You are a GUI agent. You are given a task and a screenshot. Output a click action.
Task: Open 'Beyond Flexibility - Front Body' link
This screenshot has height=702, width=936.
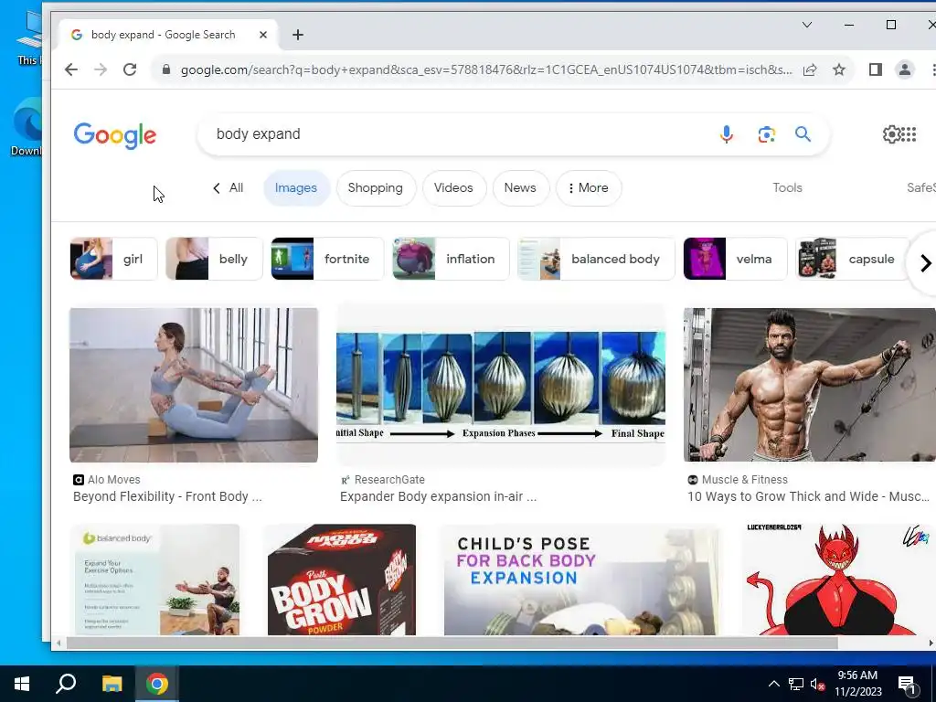click(x=167, y=496)
